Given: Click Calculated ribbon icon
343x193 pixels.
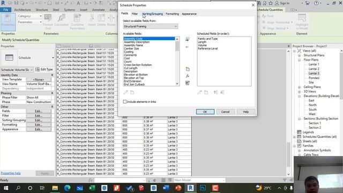Looking at the screenshot, I should tap(61, 20).
